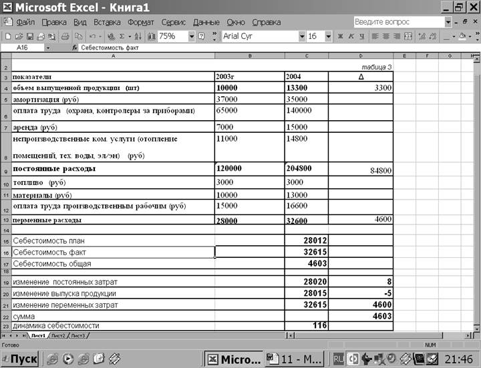
Task: Click the Save icon in toolbar
Action: point(30,36)
